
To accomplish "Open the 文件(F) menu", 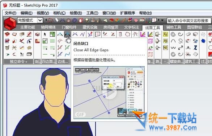I will point(10,13).
